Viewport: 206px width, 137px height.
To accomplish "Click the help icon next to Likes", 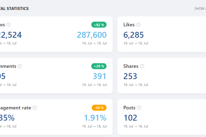I will tap(138, 25).
